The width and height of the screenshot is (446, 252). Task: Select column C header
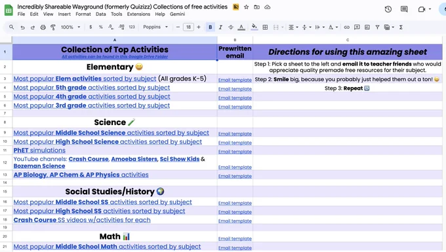[x=348, y=40]
